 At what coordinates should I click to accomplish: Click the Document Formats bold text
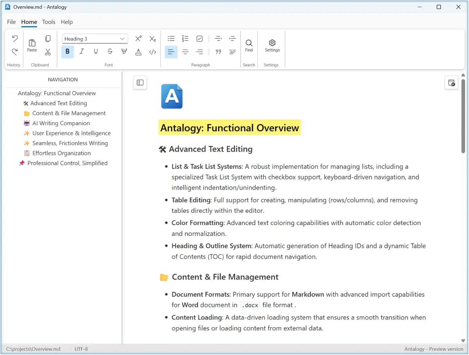coord(201,294)
